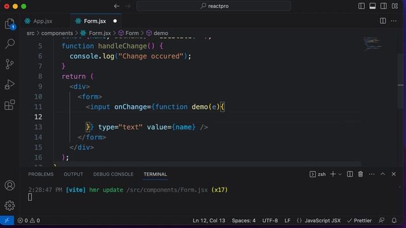Click the [vite] text in terminal
The image size is (406, 228).
point(75,190)
